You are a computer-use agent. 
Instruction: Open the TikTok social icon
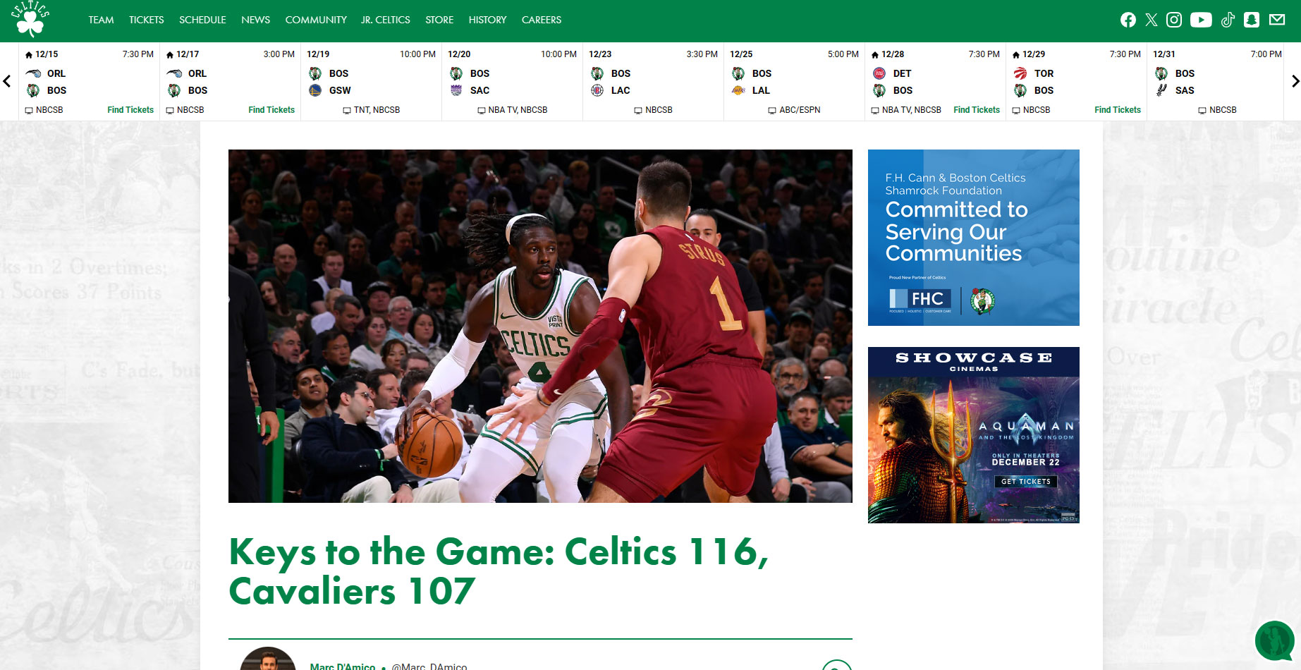point(1228,20)
